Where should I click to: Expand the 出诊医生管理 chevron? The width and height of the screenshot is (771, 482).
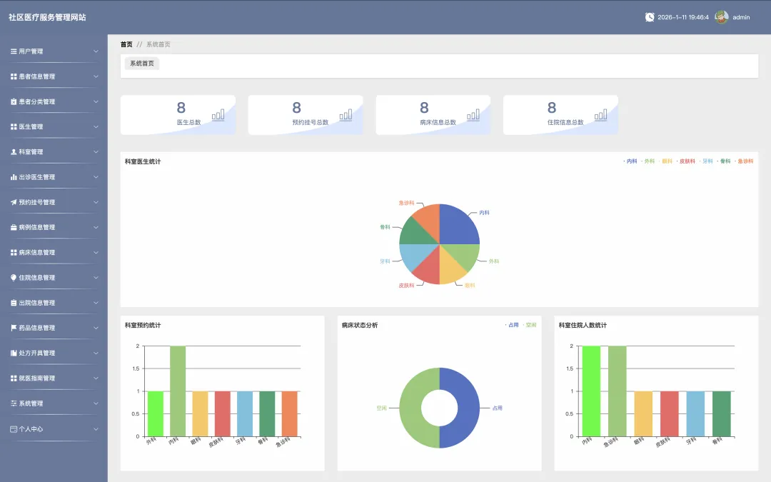(x=96, y=176)
